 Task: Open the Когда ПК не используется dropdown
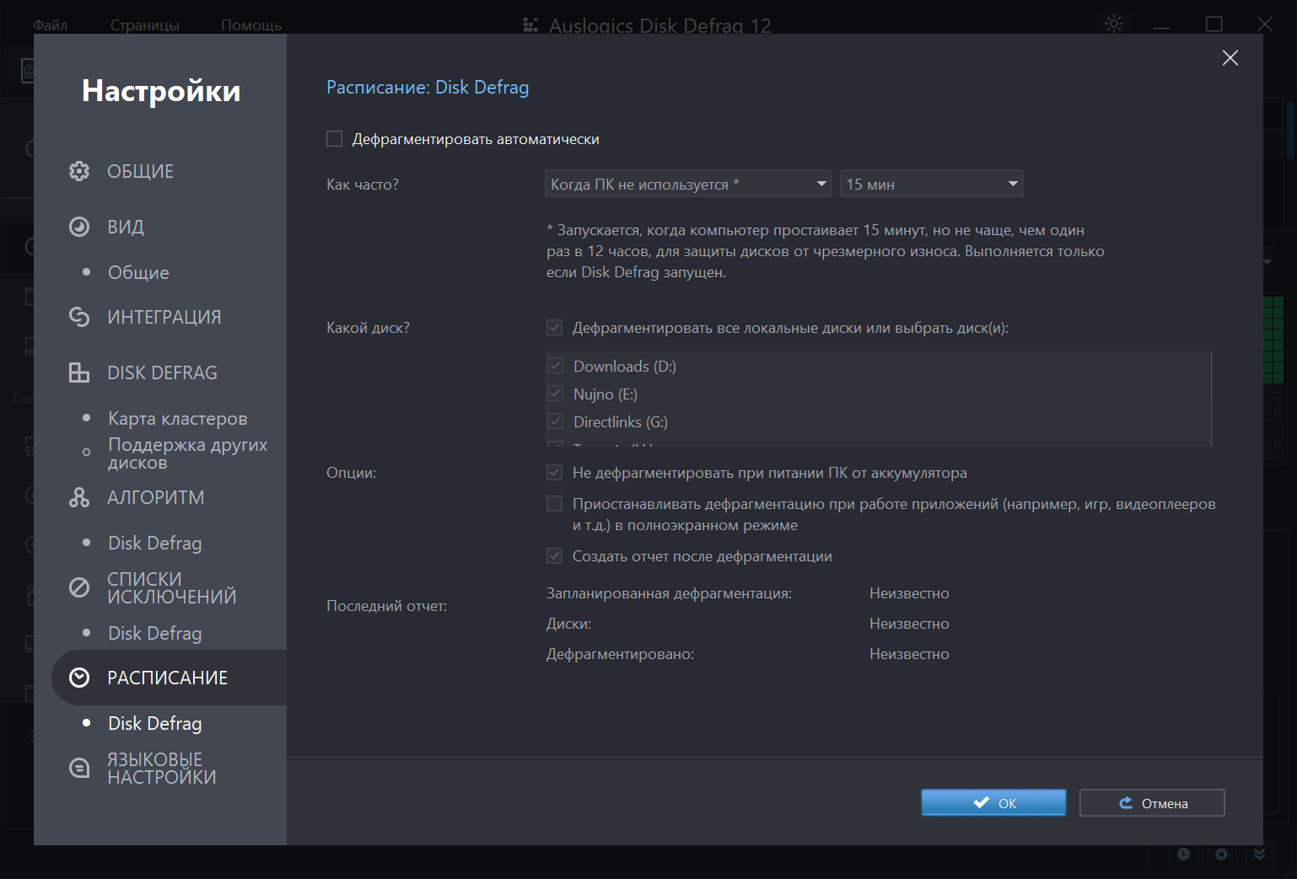coord(688,184)
